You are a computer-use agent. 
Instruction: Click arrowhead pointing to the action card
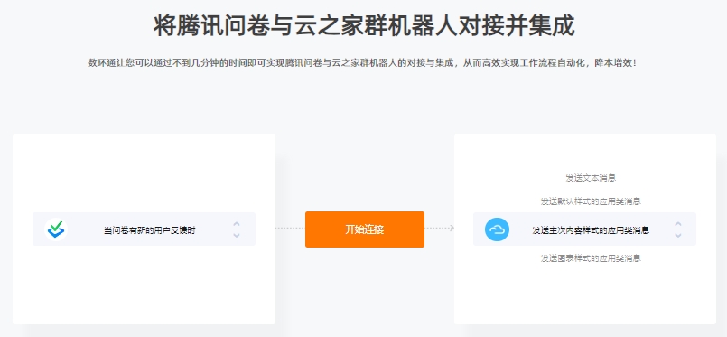click(x=452, y=228)
